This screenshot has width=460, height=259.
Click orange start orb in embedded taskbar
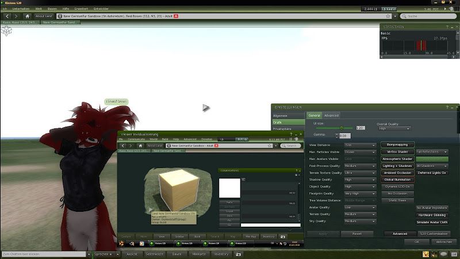[x=121, y=243]
